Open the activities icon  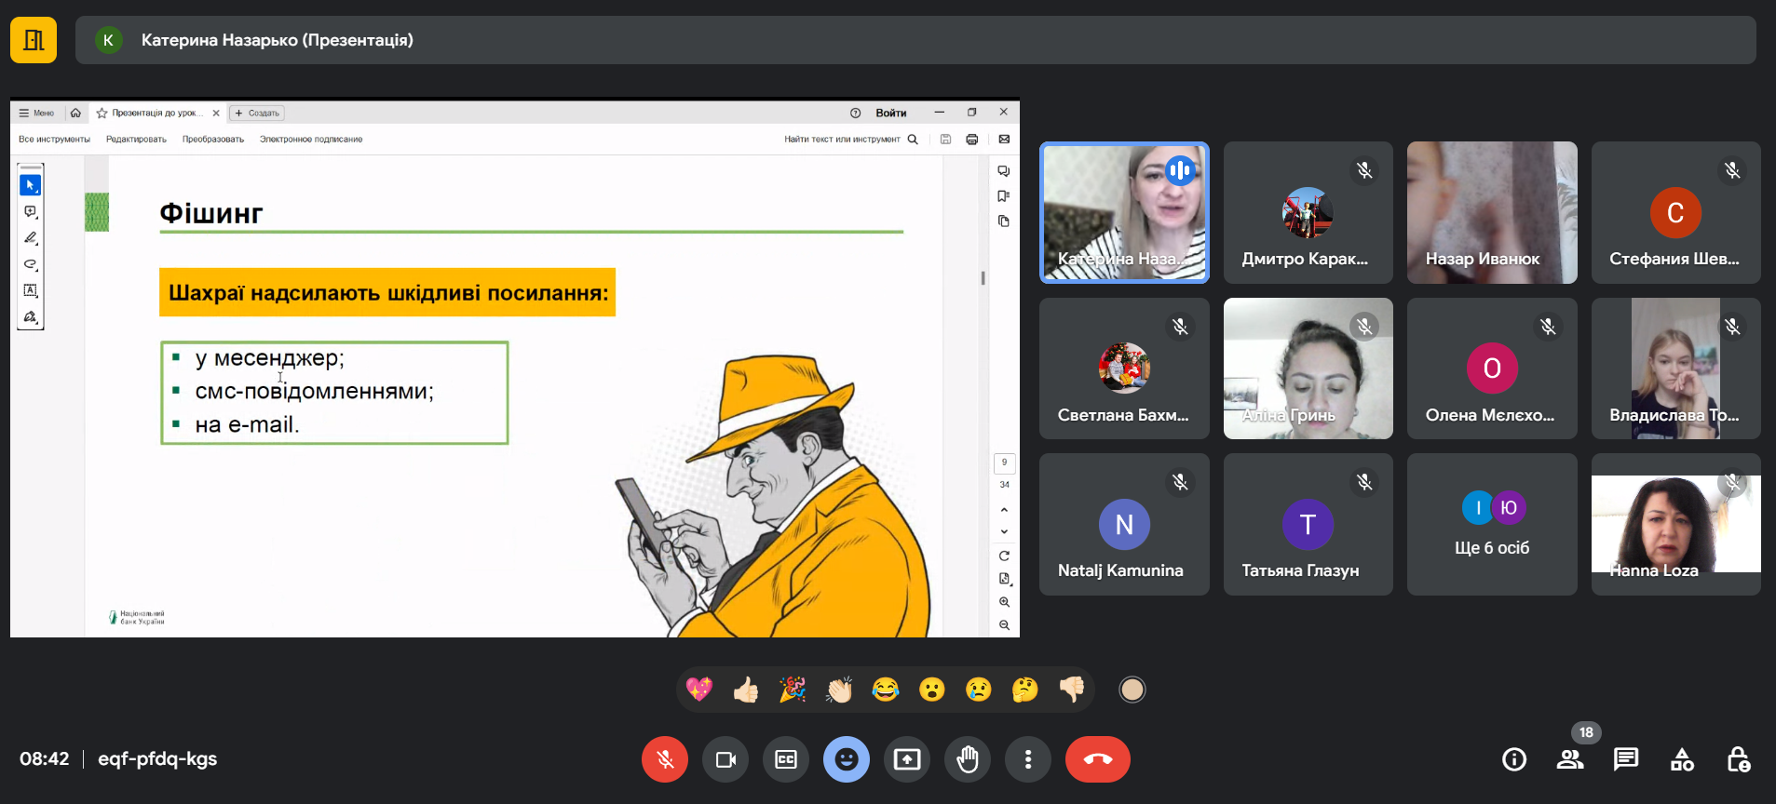1682,759
